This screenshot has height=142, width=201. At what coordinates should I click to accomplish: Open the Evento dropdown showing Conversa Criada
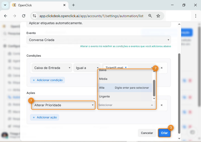pyautogui.click(x=98, y=40)
